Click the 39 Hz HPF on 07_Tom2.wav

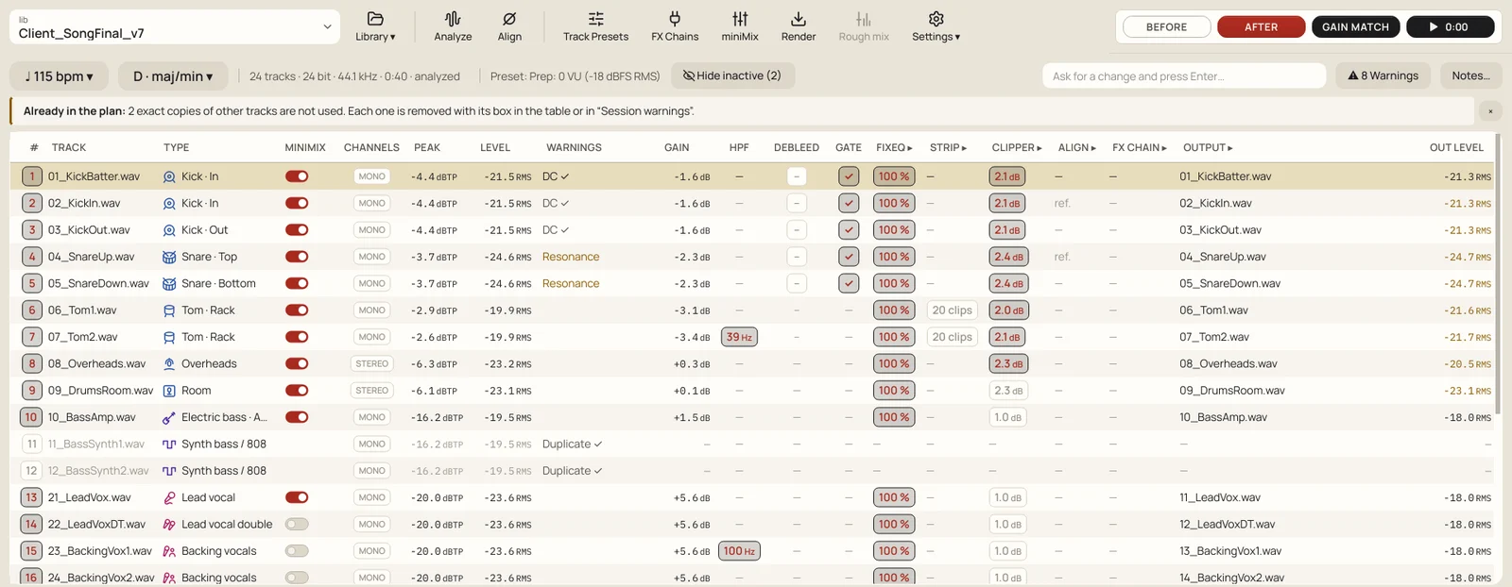[739, 337]
